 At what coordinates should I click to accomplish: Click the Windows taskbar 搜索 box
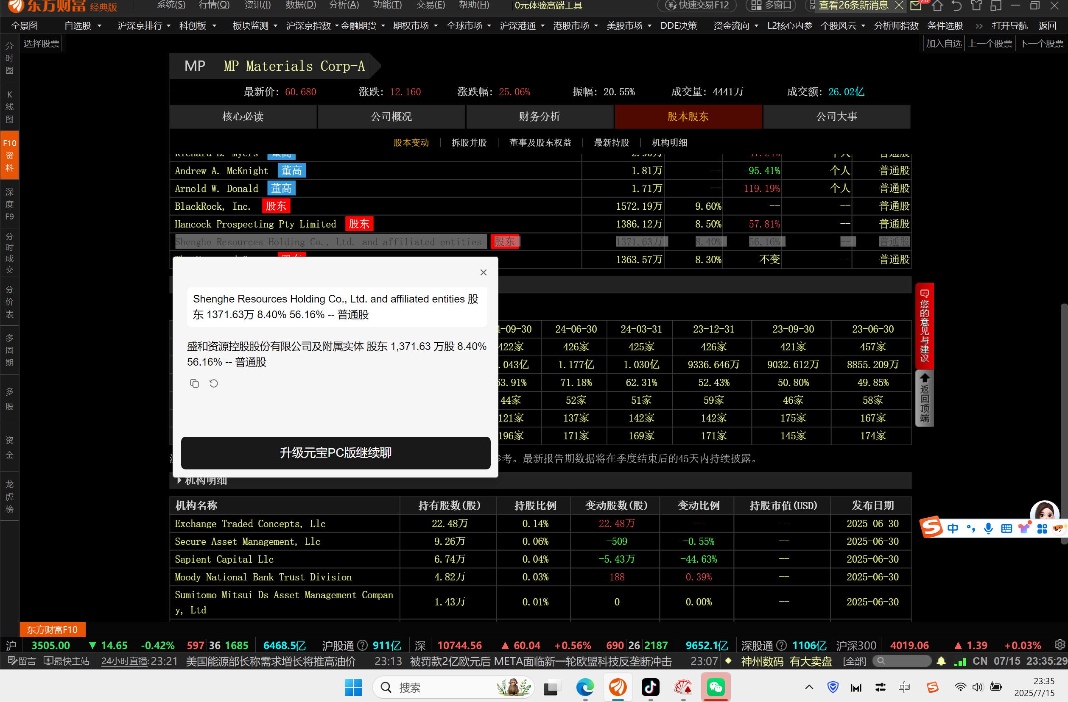(454, 687)
